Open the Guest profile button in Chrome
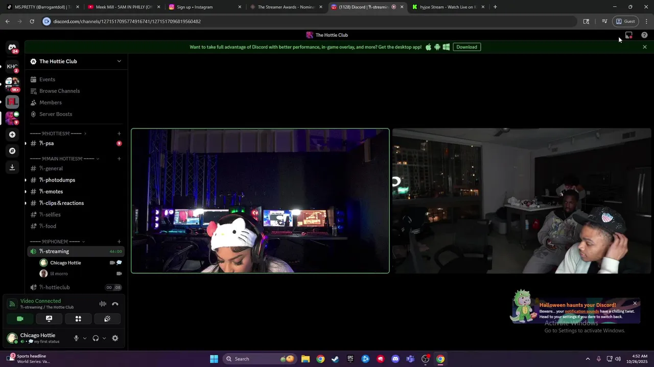Screen dimensions: 654x367 click(x=625, y=21)
